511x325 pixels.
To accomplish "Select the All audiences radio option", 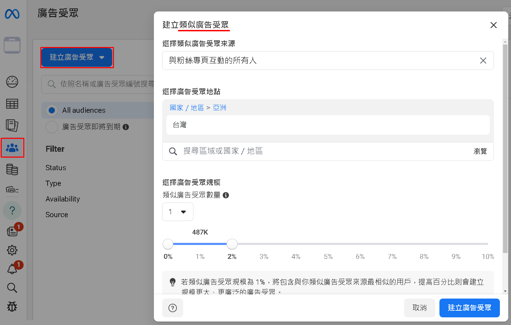I will [52, 110].
